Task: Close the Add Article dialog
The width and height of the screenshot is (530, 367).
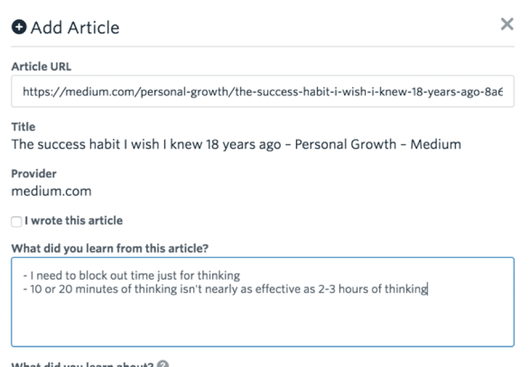Action: pyautogui.click(x=507, y=24)
